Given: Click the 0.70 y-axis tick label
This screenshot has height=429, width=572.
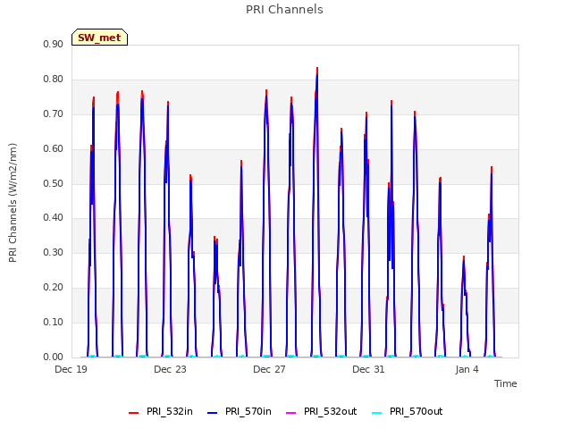Looking at the screenshot, I should [x=54, y=114].
